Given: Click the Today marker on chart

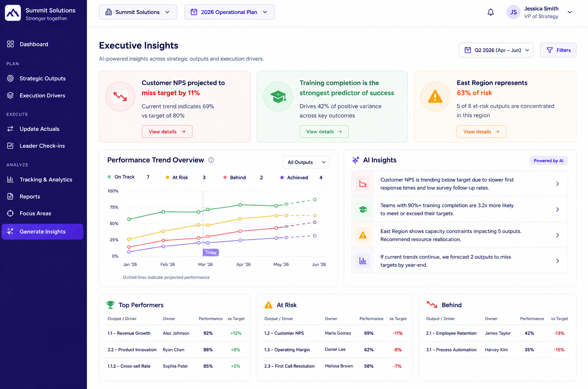Looking at the screenshot, I should pos(211,252).
